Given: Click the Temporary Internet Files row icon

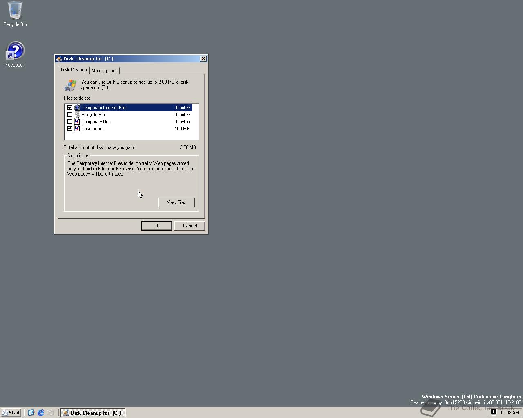Looking at the screenshot, I should coord(77,108).
